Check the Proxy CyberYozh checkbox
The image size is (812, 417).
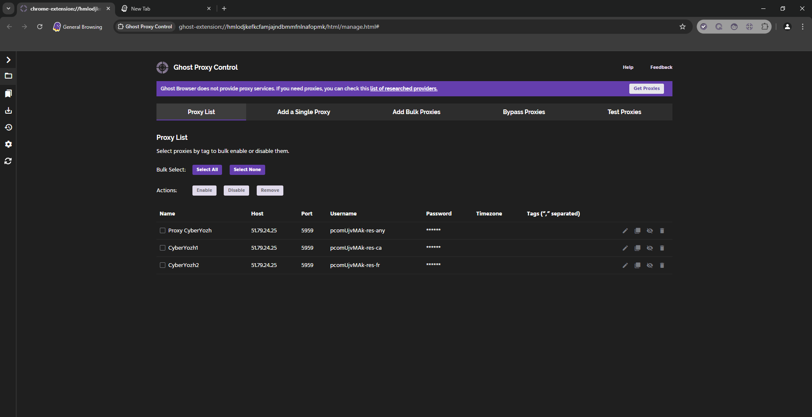pos(162,231)
